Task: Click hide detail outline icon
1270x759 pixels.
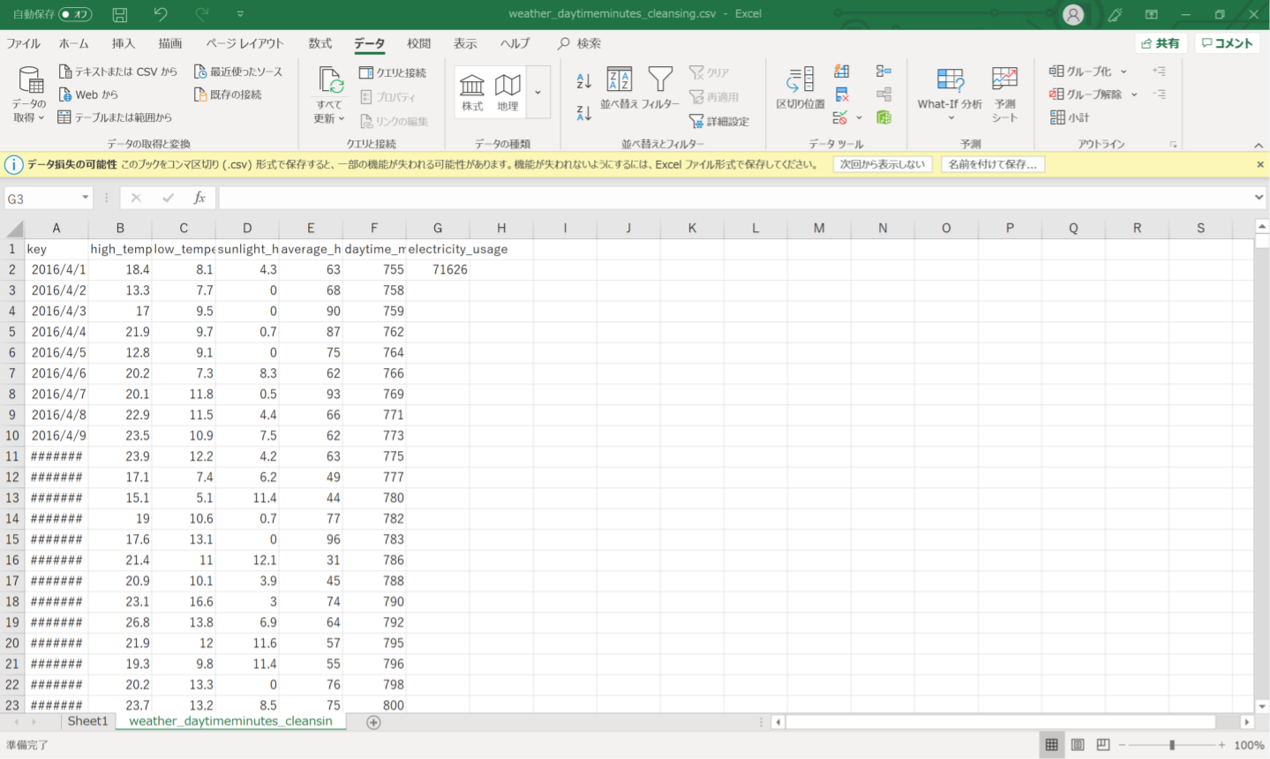Action: click(1159, 94)
